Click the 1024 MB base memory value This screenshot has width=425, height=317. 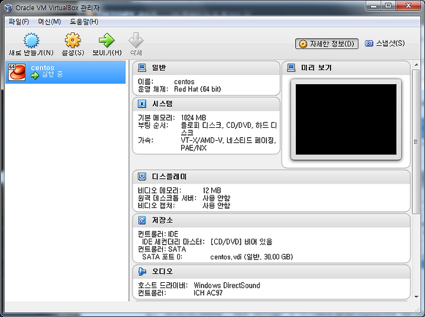coord(194,118)
